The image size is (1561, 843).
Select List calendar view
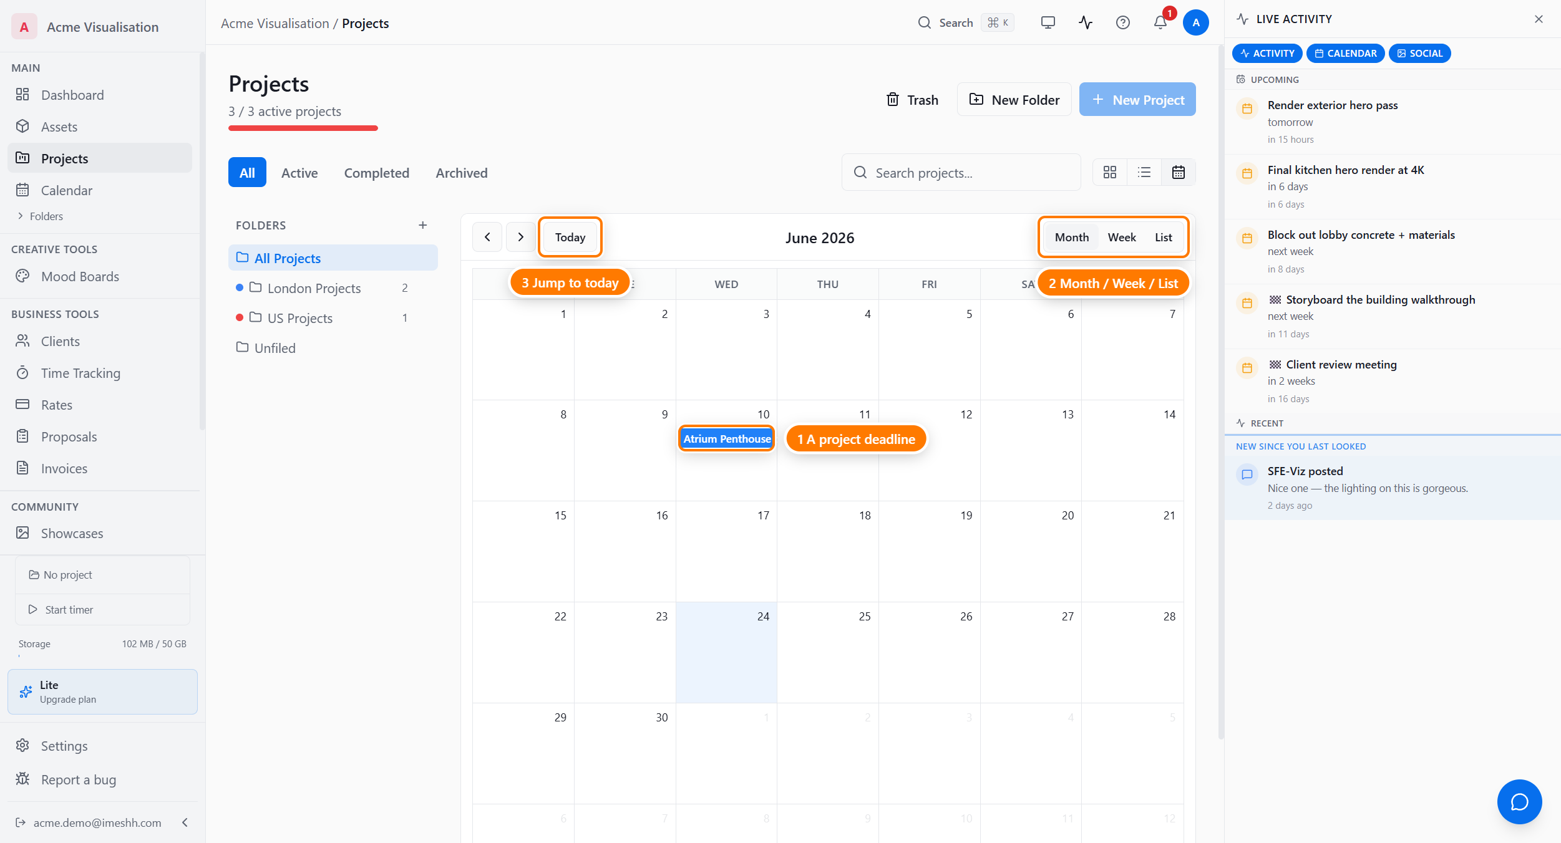tap(1163, 237)
